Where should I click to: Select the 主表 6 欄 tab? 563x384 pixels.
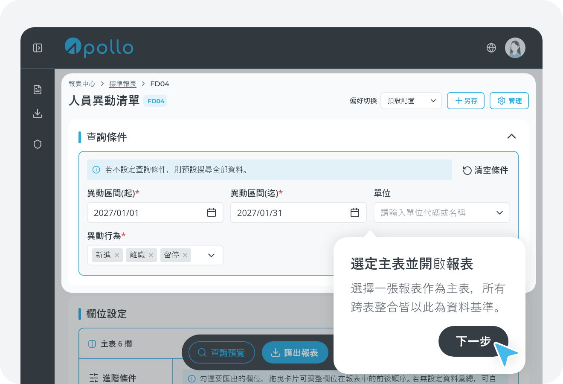click(x=110, y=344)
